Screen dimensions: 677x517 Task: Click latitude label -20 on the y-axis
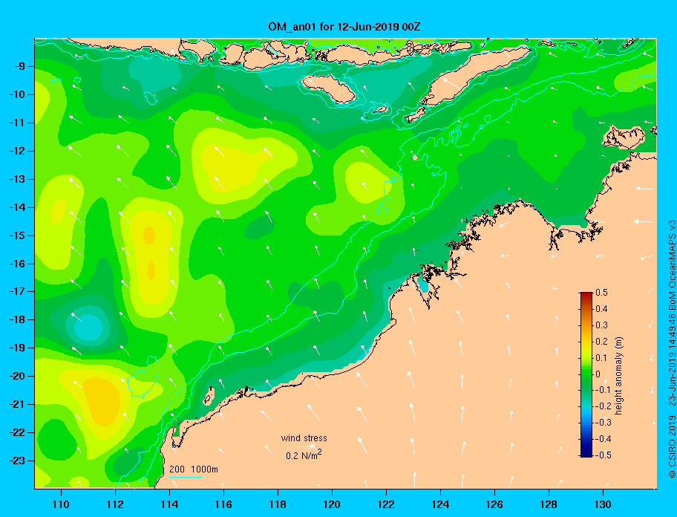(x=19, y=376)
